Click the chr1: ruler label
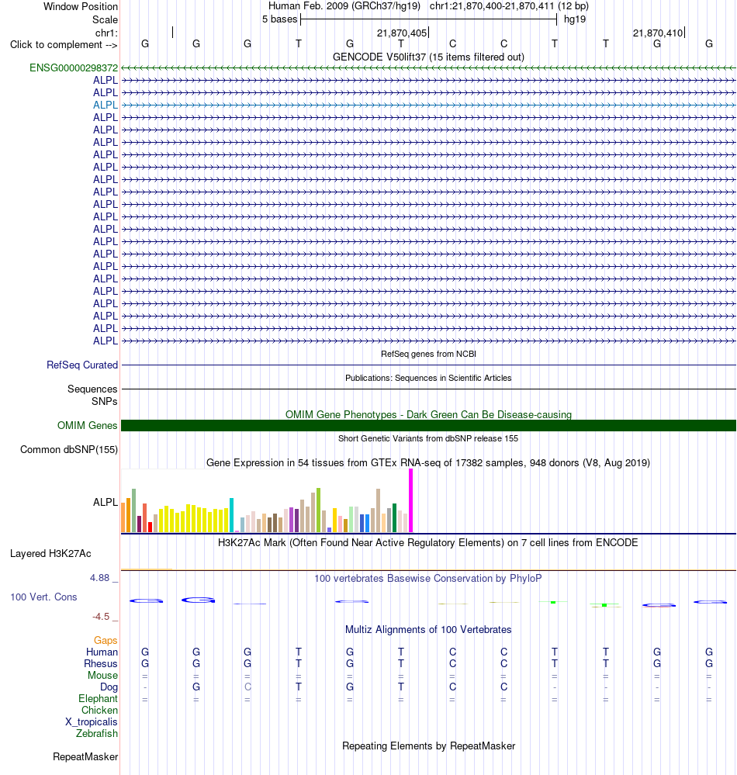Screen dimensions: 737x775 106,33
